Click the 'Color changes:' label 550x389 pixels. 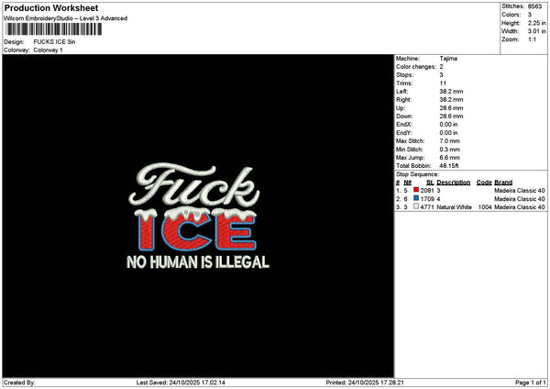416,67
